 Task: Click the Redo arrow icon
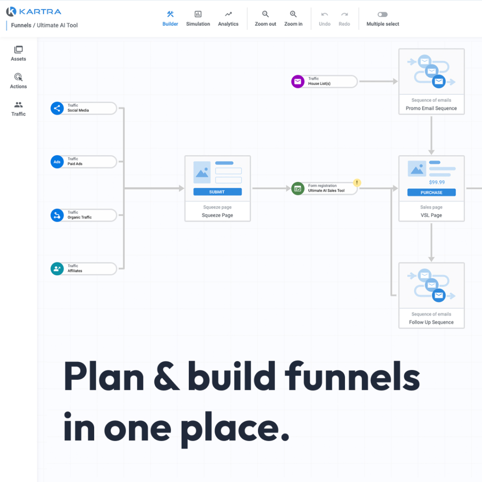click(345, 15)
